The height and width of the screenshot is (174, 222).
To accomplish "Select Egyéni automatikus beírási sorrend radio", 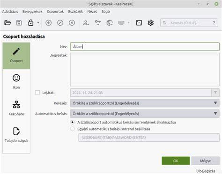I will pos(73,129).
